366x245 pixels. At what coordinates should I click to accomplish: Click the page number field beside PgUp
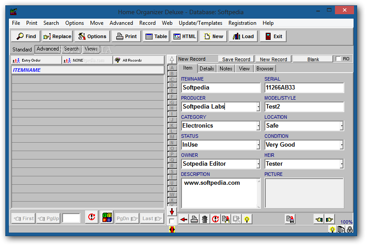click(x=71, y=219)
